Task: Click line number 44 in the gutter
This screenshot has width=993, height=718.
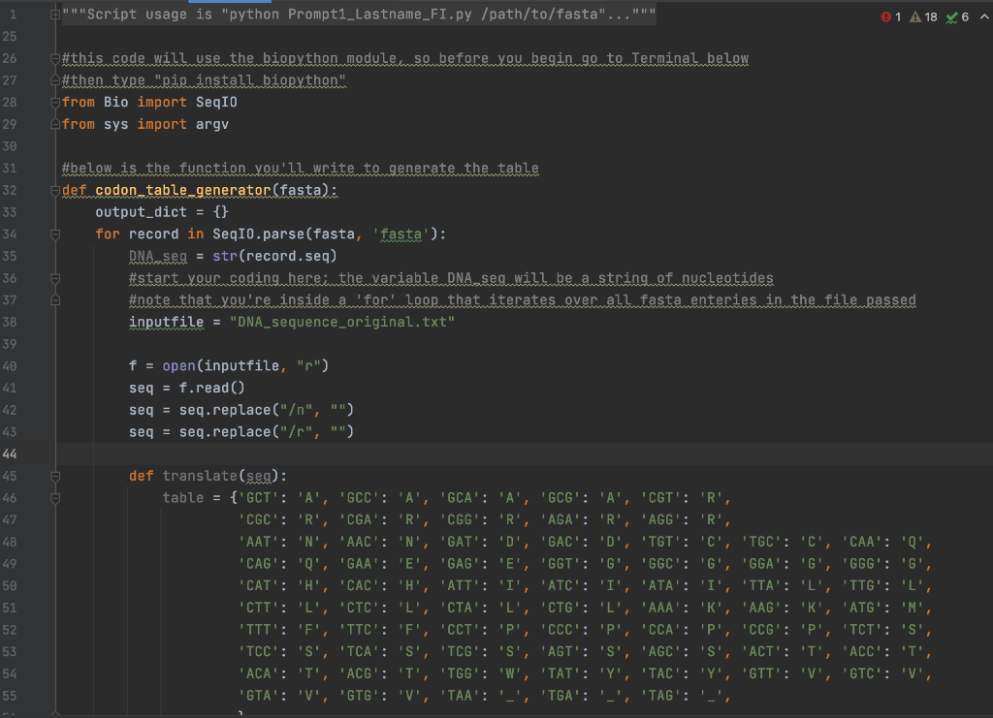Action: click(x=10, y=454)
